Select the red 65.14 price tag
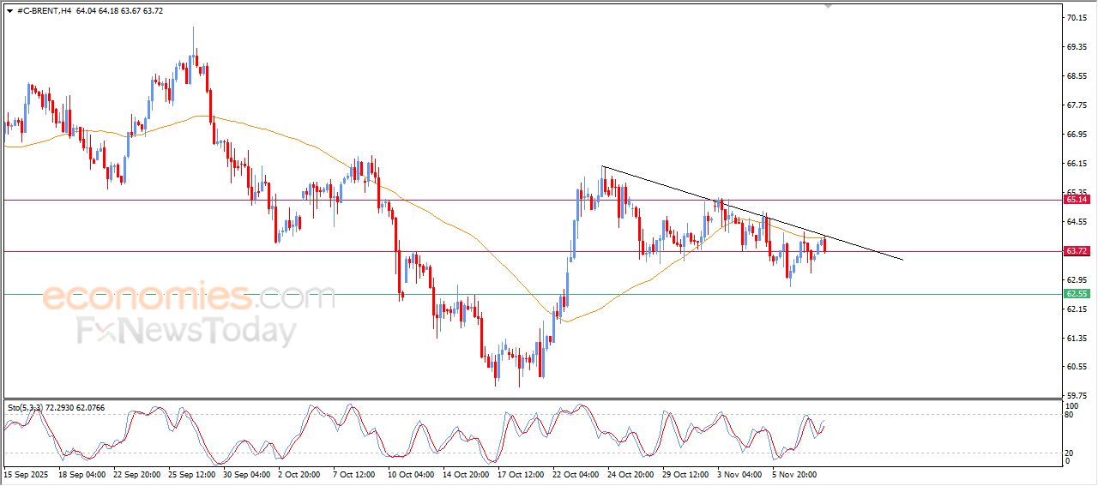 [1076, 200]
